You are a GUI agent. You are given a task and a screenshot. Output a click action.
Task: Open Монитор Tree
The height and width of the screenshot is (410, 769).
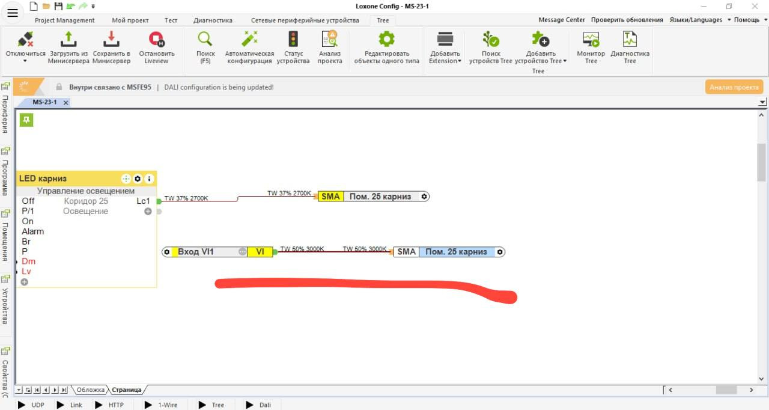coord(591,47)
